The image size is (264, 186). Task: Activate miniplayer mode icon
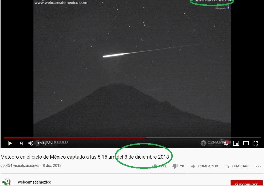coord(236,143)
